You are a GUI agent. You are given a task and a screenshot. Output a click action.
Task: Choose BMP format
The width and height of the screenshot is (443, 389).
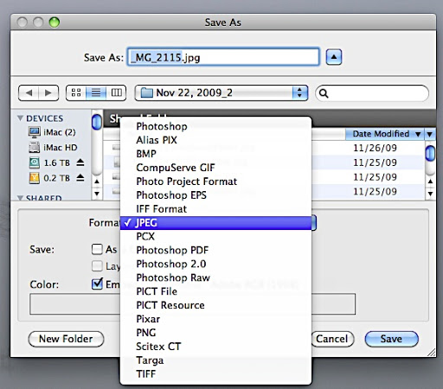point(215,154)
